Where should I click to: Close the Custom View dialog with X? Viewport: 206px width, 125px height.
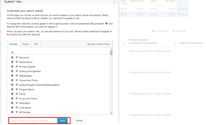pyautogui.click(x=114, y=2)
